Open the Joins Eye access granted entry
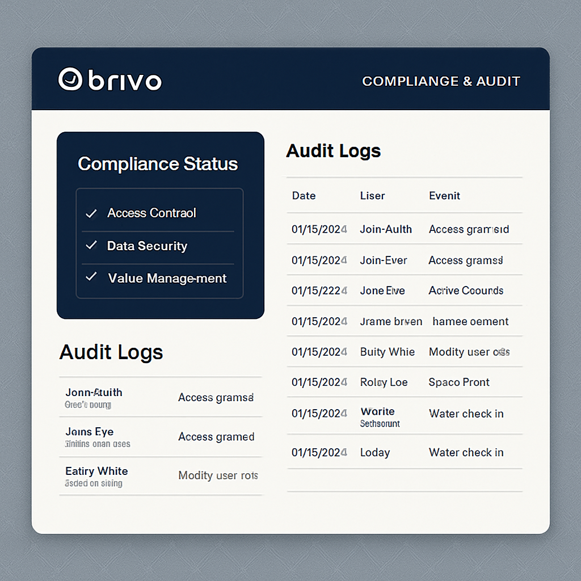581x581 pixels. (161, 437)
